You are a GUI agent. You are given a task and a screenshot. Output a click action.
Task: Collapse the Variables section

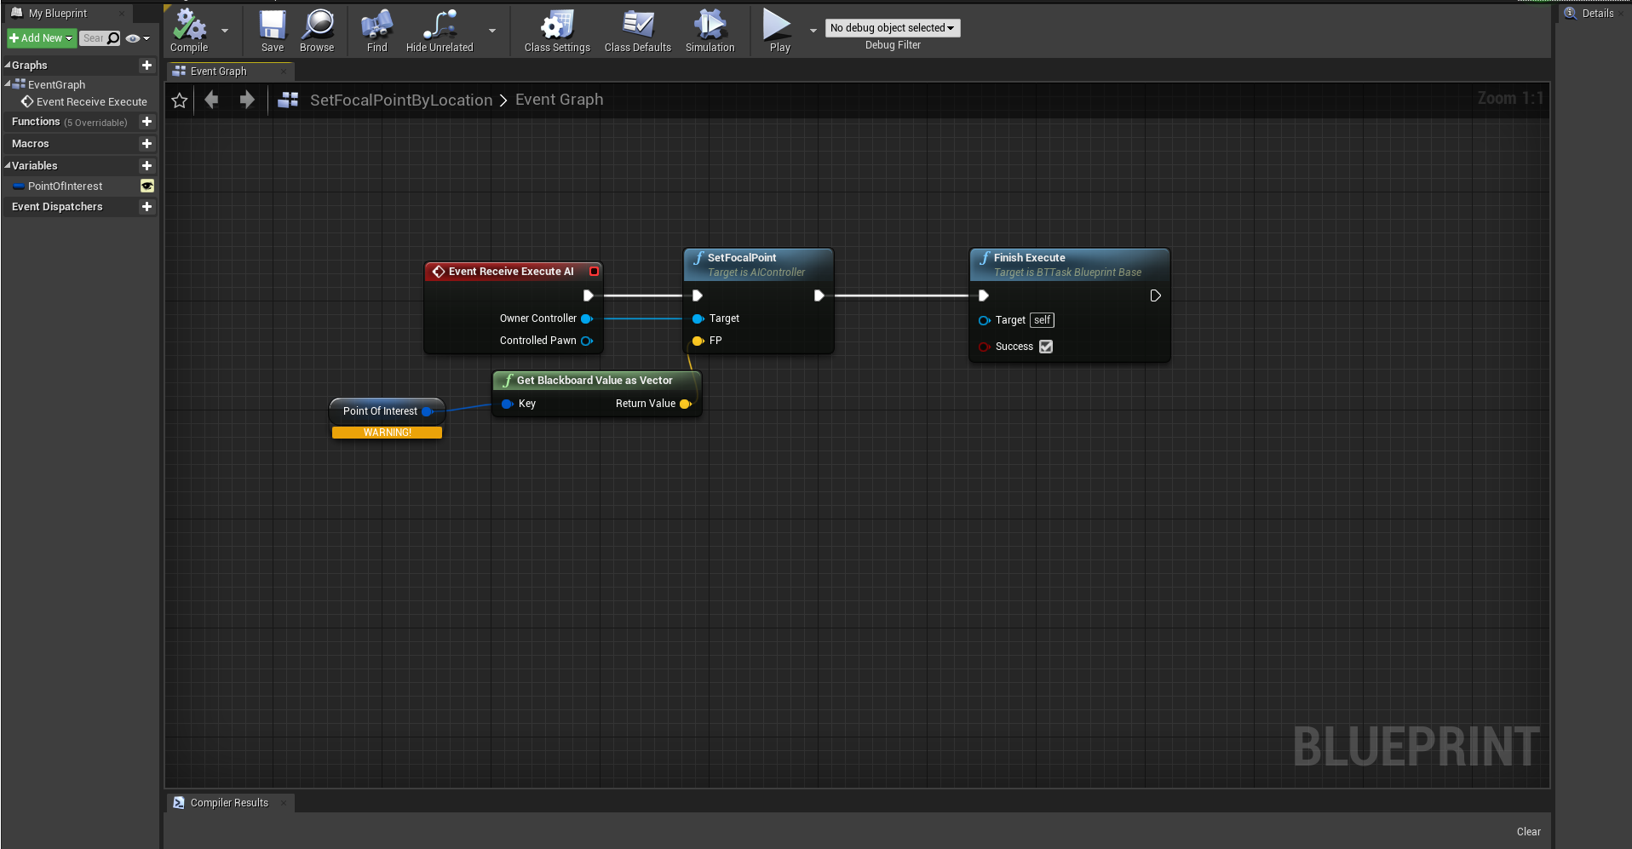coord(8,165)
